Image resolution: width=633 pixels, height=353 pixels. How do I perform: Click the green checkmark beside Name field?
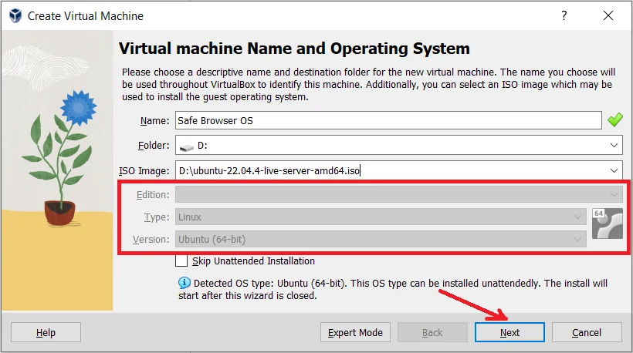click(614, 120)
